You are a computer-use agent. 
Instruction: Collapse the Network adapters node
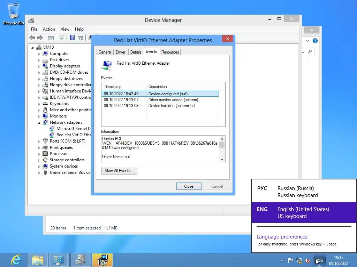pyautogui.click(x=39, y=123)
